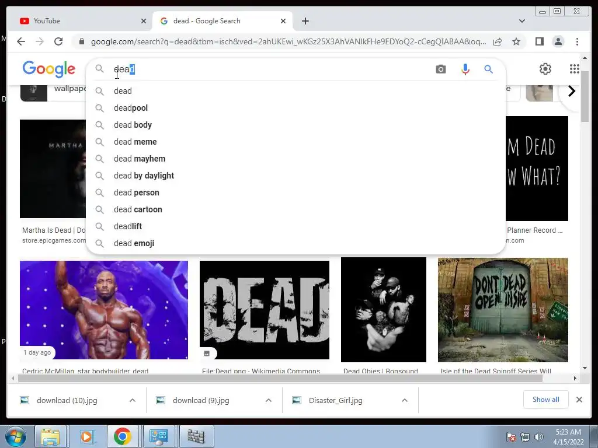Viewport: 598px width, 448px height.
Task: Open the Chrome profile menu
Action: 558,41
